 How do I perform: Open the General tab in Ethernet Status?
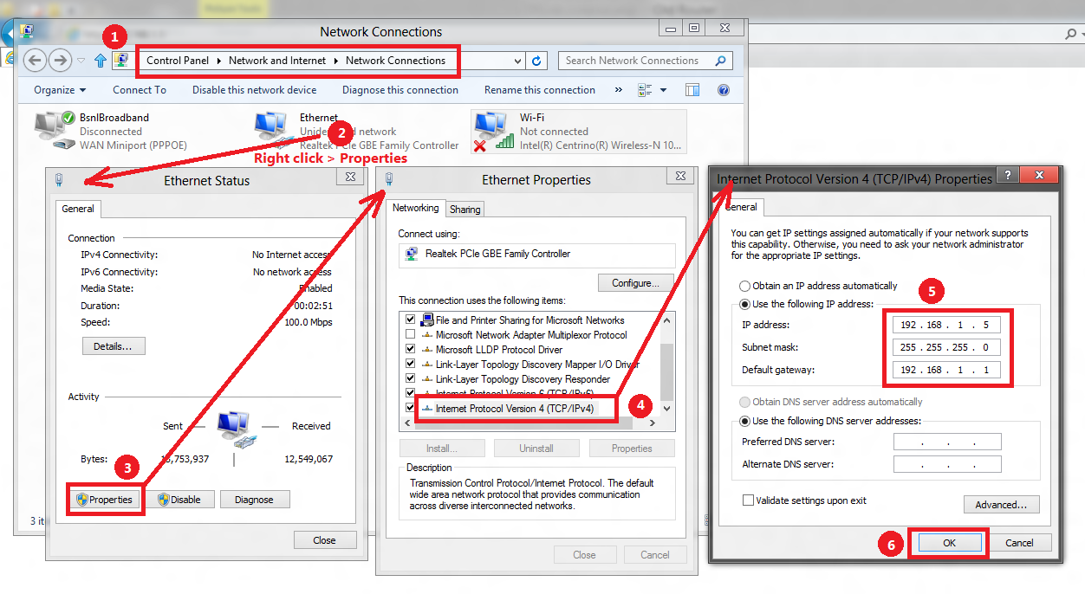tap(78, 209)
